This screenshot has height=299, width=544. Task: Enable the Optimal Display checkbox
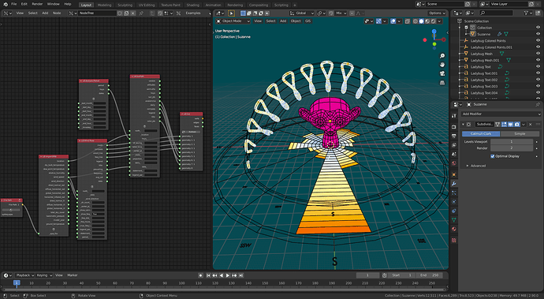point(492,156)
